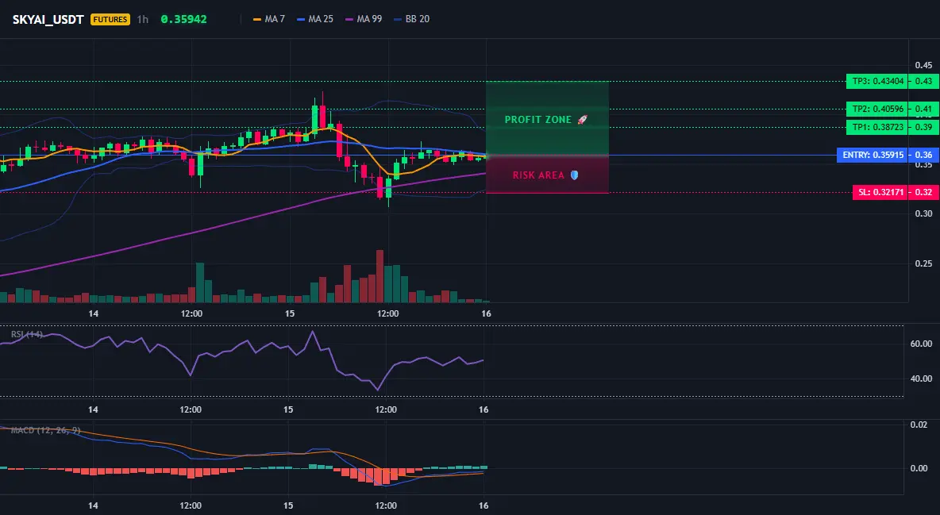Screen dimensions: 940x515
Task: Click date 14 on MACD pane time axis
Action: click(x=93, y=505)
